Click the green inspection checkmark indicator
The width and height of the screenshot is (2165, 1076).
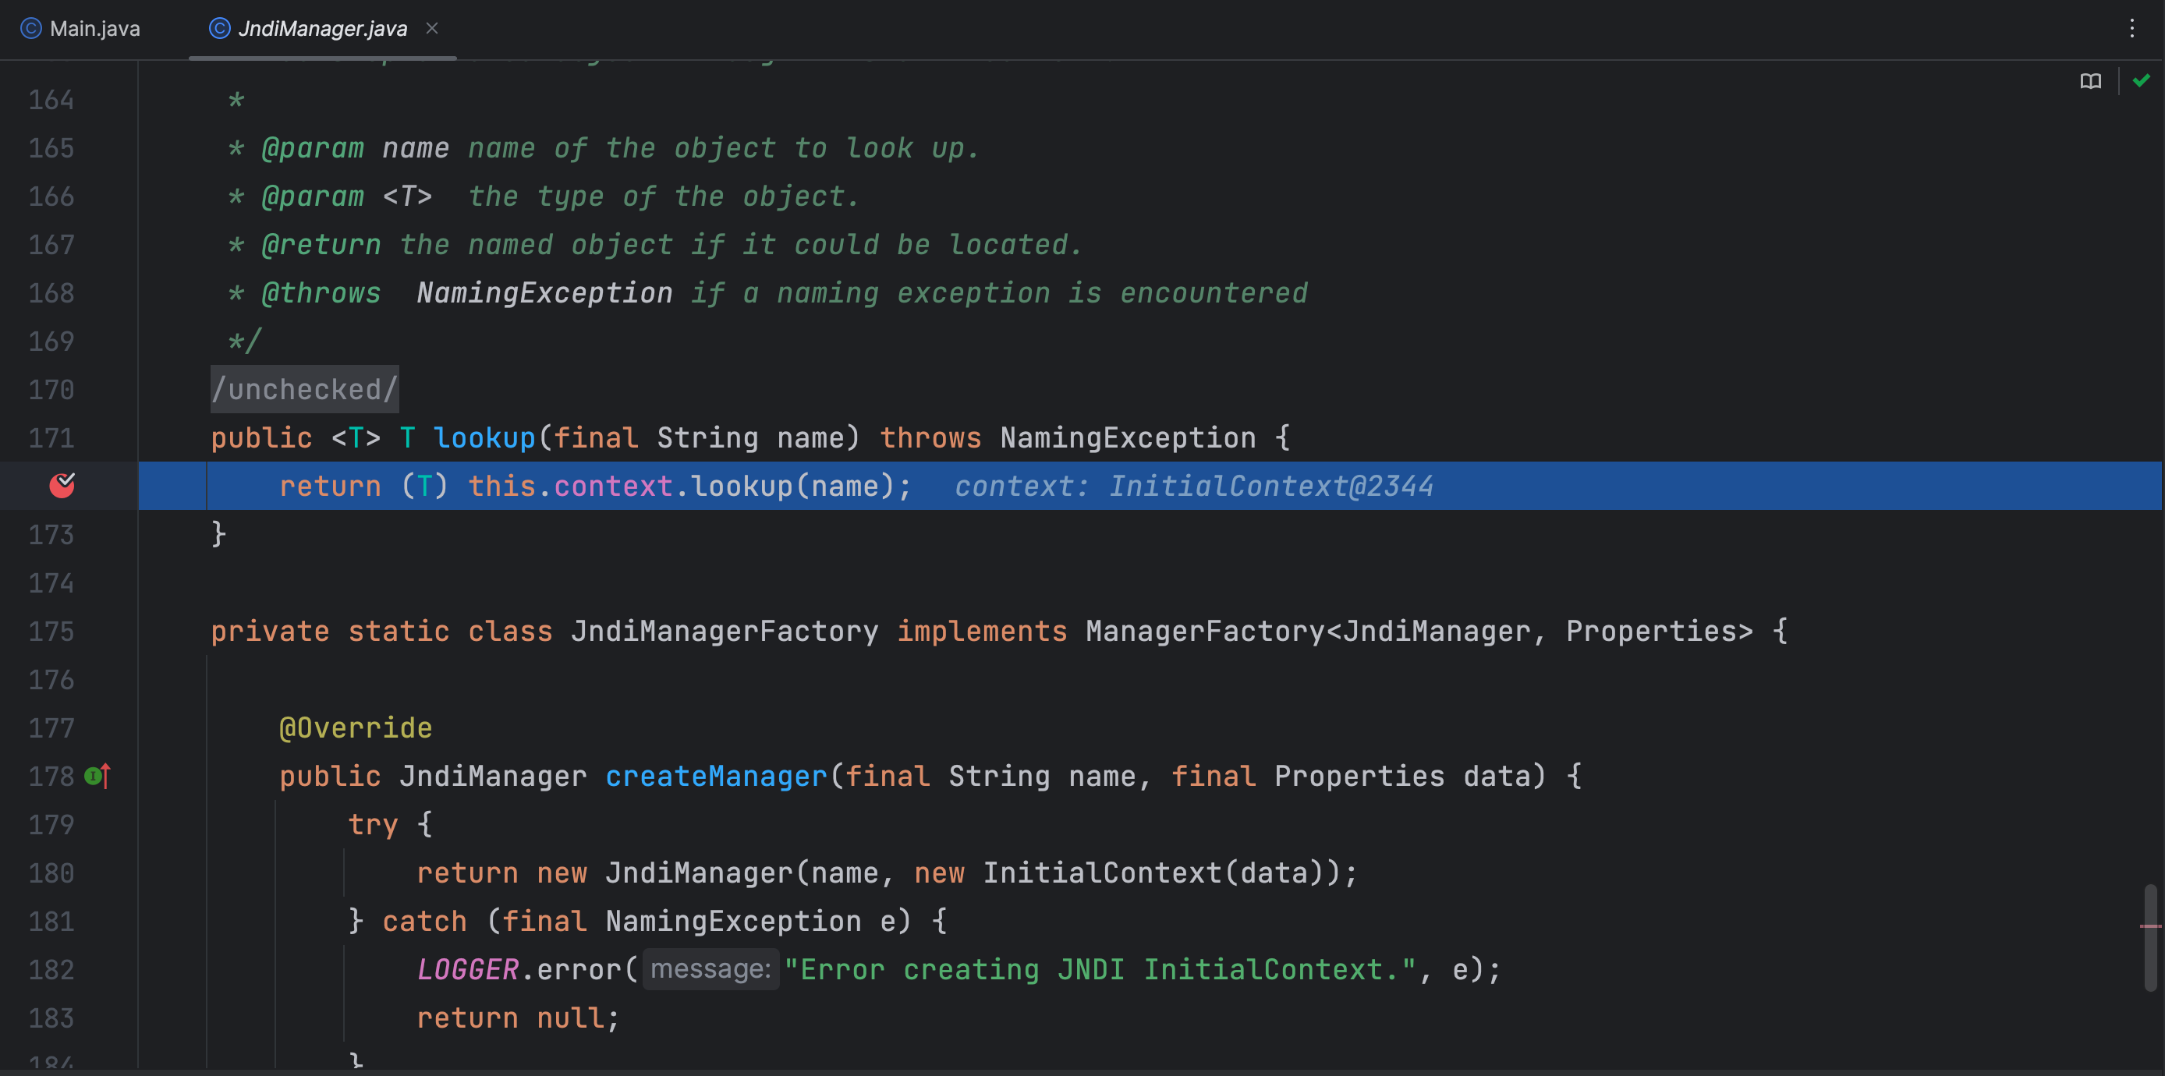[x=2141, y=80]
